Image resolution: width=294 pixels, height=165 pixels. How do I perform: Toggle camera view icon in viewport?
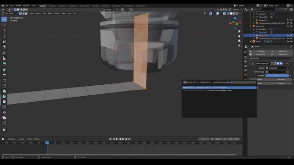click(239, 41)
